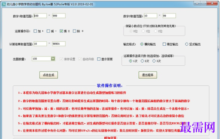Click the 运算操作符 label

[22, 31]
